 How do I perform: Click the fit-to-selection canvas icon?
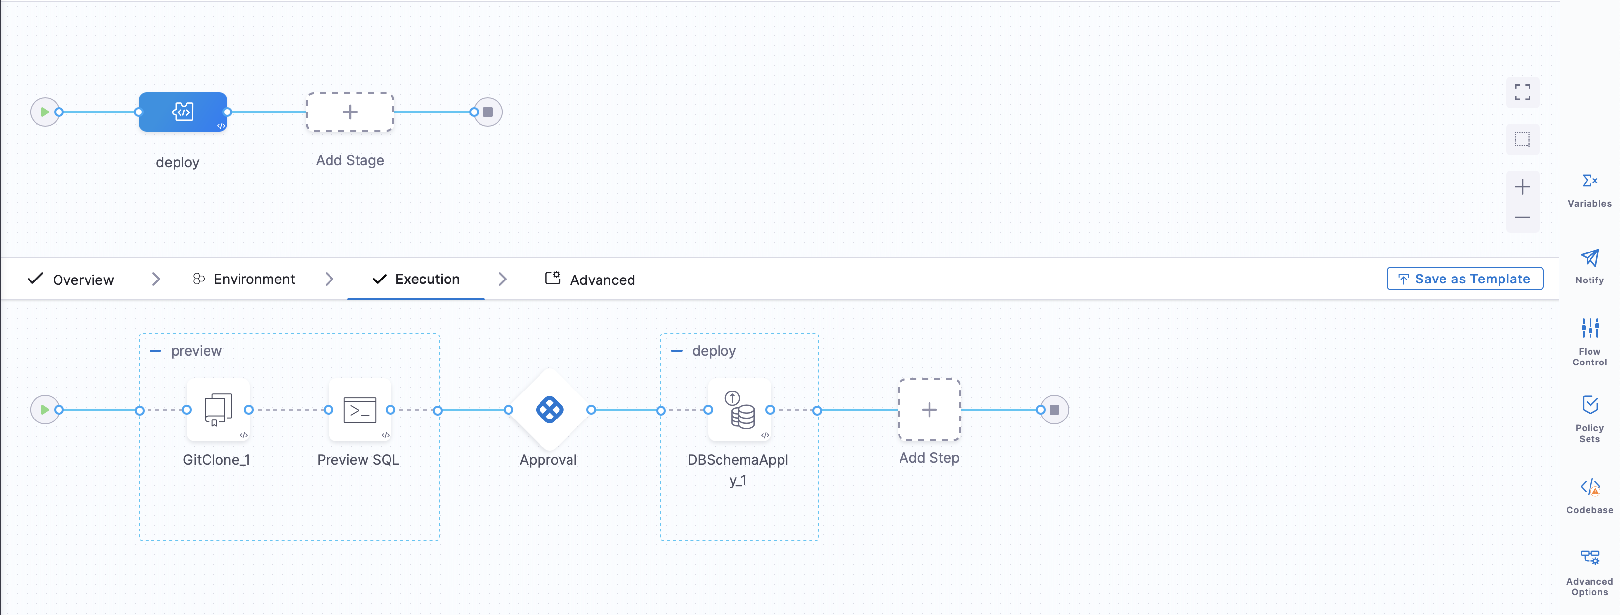click(x=1523, y=139)
